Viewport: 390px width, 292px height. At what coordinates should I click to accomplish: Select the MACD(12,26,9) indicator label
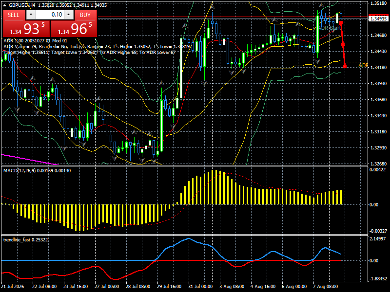pyautogui.click(x=37, y=171)
